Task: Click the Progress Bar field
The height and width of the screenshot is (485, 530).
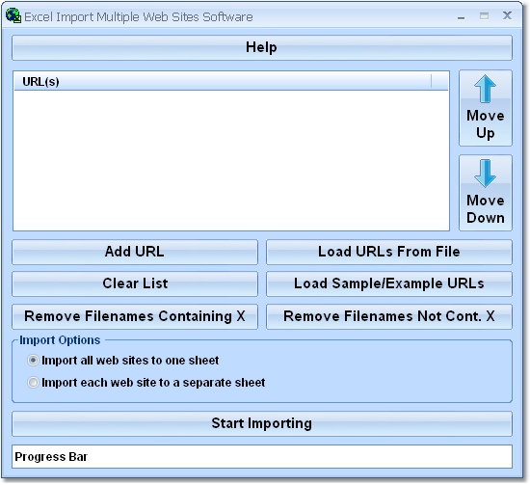Action: point(262,457)
